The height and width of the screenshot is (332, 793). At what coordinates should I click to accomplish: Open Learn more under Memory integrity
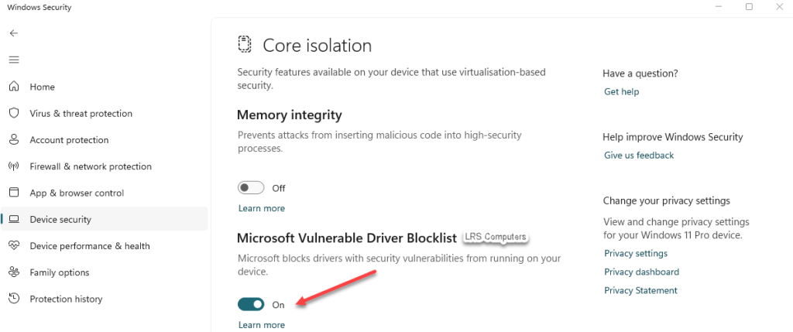pos(261,208)
